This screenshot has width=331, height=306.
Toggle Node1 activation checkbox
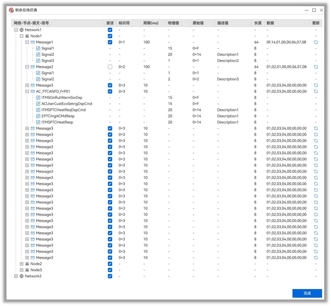[110, 36]
